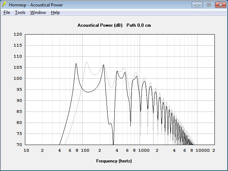Click the 75 dB axis value
Screen dimensions: 228x171
[x=19, y=134]
